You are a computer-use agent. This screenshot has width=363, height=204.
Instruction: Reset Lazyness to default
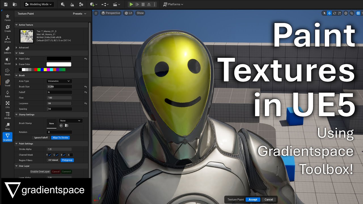[86, 103]
